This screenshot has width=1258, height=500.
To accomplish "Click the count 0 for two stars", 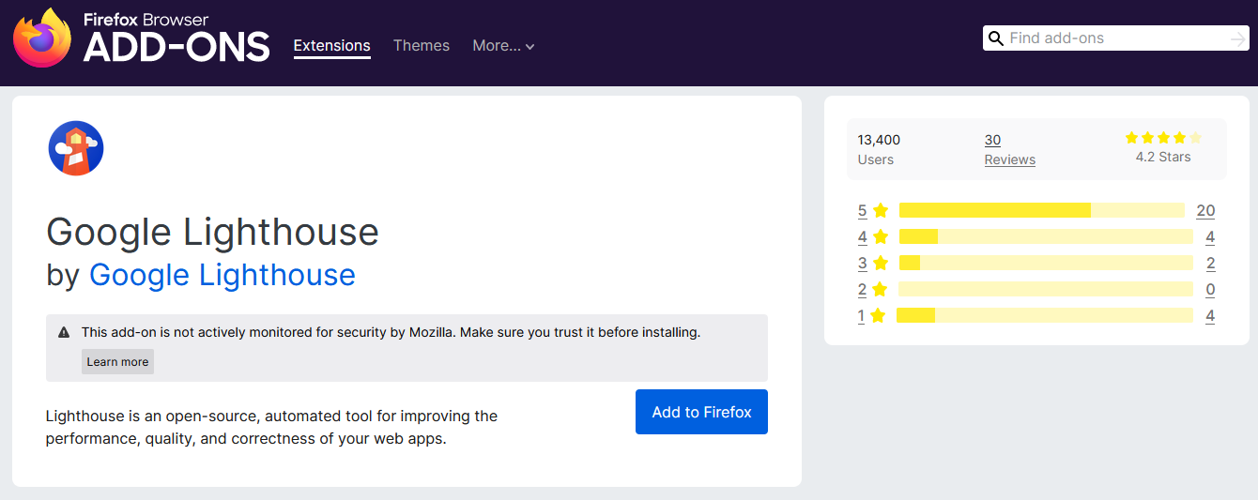I will tap(1210, 289).
